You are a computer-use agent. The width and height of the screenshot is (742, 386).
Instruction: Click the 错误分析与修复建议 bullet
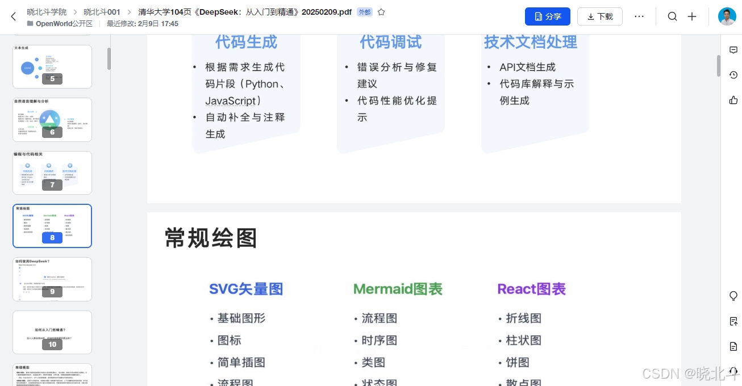click(x=397, y=75)
